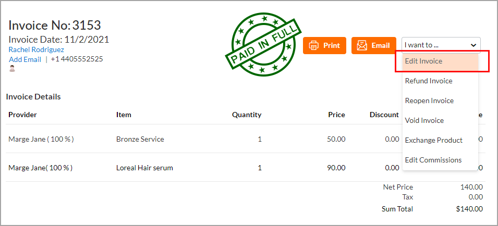This screenshot has height=226, width=498.
Task: Click the 'I want to ...' dropdown chevron
Action: (x=473, y=45)
